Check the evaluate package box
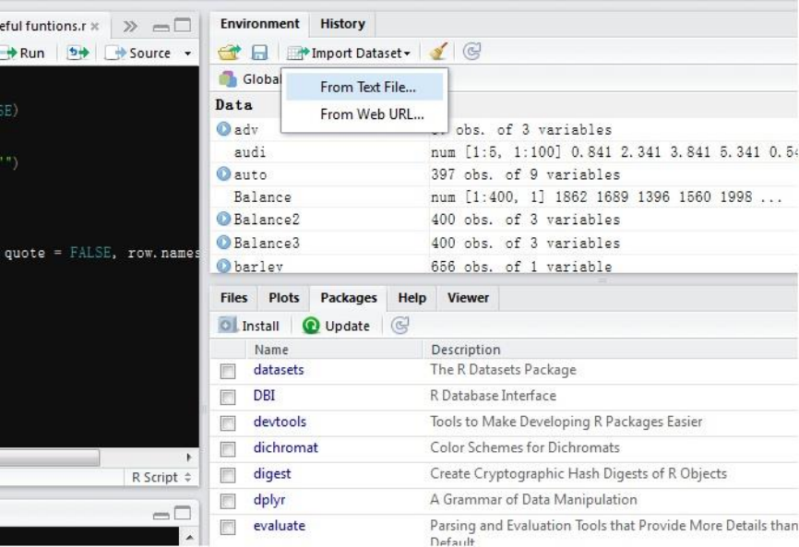 228,527
